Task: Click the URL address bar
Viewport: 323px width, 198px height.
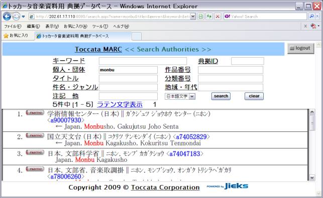Action: [109, 17]
